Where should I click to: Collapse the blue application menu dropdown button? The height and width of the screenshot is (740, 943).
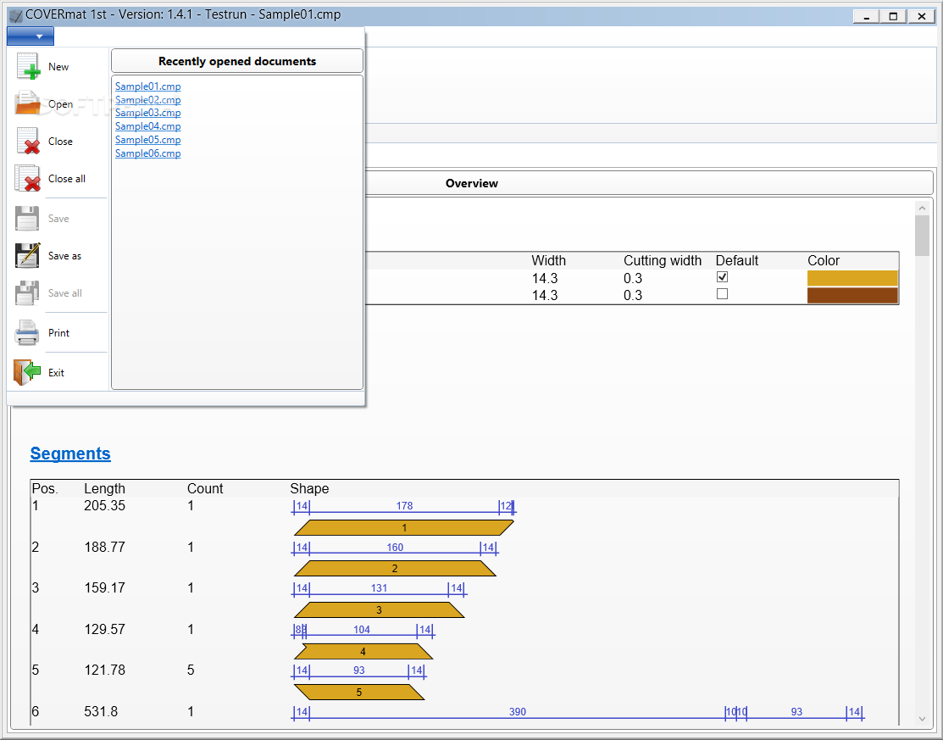click(30, 36)
